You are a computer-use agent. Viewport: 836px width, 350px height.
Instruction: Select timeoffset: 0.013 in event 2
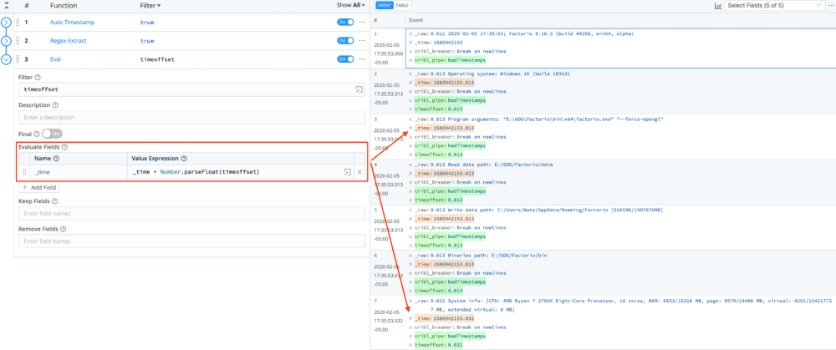click(x=438, y=109)
